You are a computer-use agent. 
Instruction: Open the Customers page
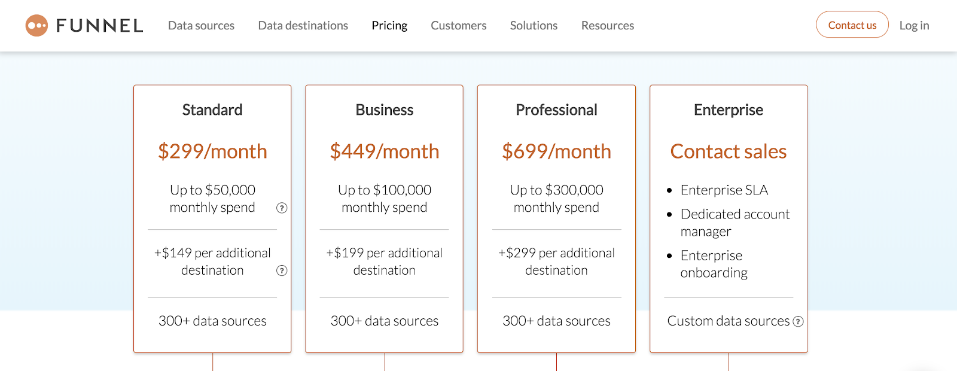[x=458, y=25]
